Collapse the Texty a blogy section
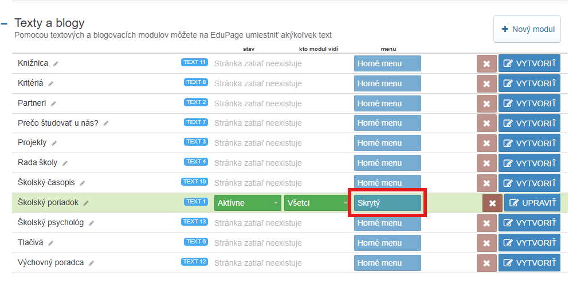 click(x=5, y=24)
